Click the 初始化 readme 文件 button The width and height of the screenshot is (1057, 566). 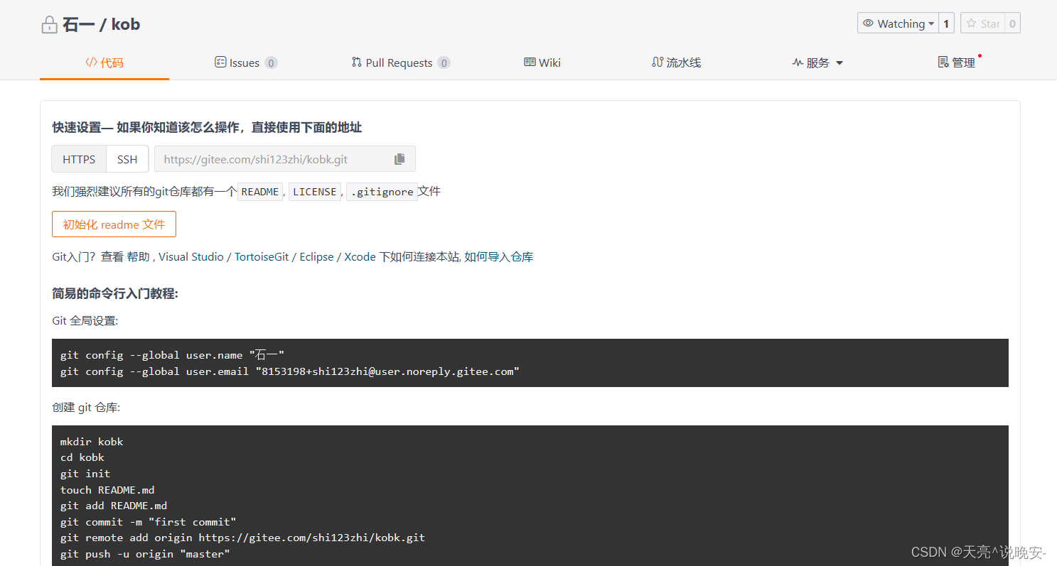click(x=114, y=224)
